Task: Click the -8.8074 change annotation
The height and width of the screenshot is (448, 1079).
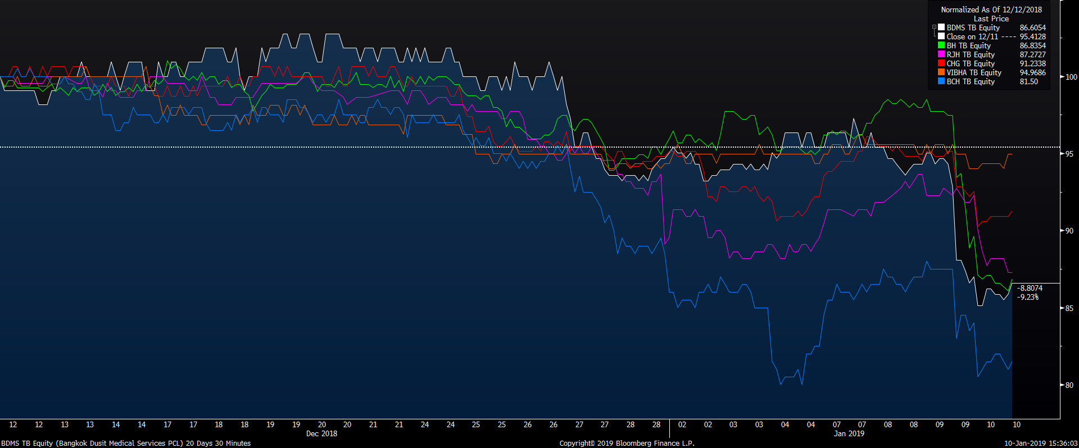Action: (x=1030, y=288)
